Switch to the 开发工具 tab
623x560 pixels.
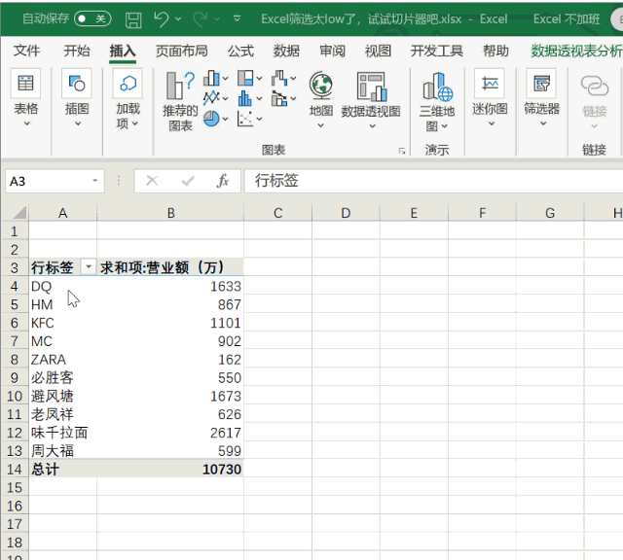coord(437,51)
